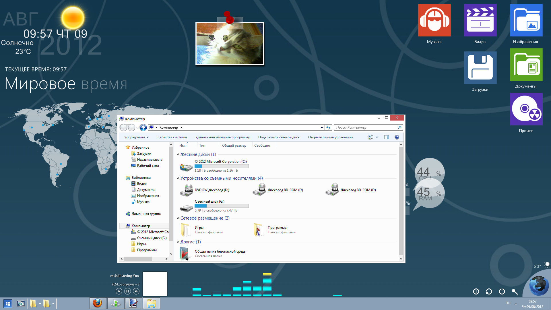Open the Музыка desktop tile

point(434,20)
